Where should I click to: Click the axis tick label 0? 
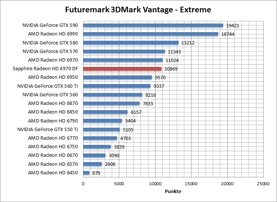83,184
